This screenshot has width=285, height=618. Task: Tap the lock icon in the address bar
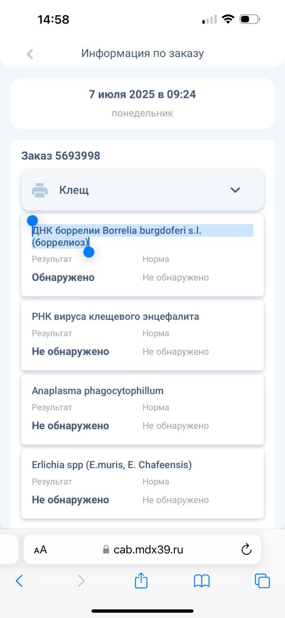pos(106,550)
